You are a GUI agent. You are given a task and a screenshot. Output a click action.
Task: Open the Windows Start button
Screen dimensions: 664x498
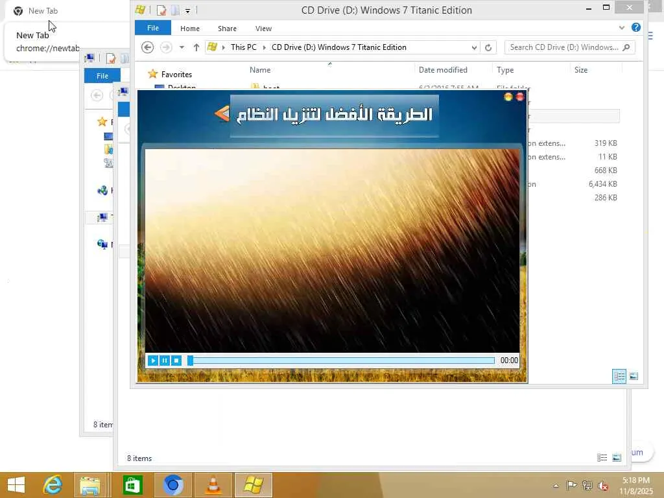pos(16,485)
